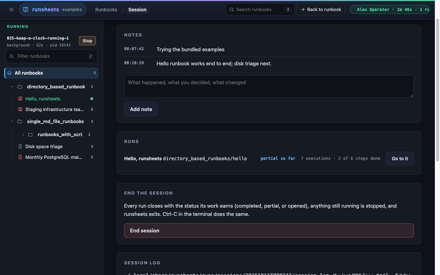Viewport: 440px width, 275px height.
Task: Click the green running dot beside Hello, runsheets
Action: click(92, 99)
